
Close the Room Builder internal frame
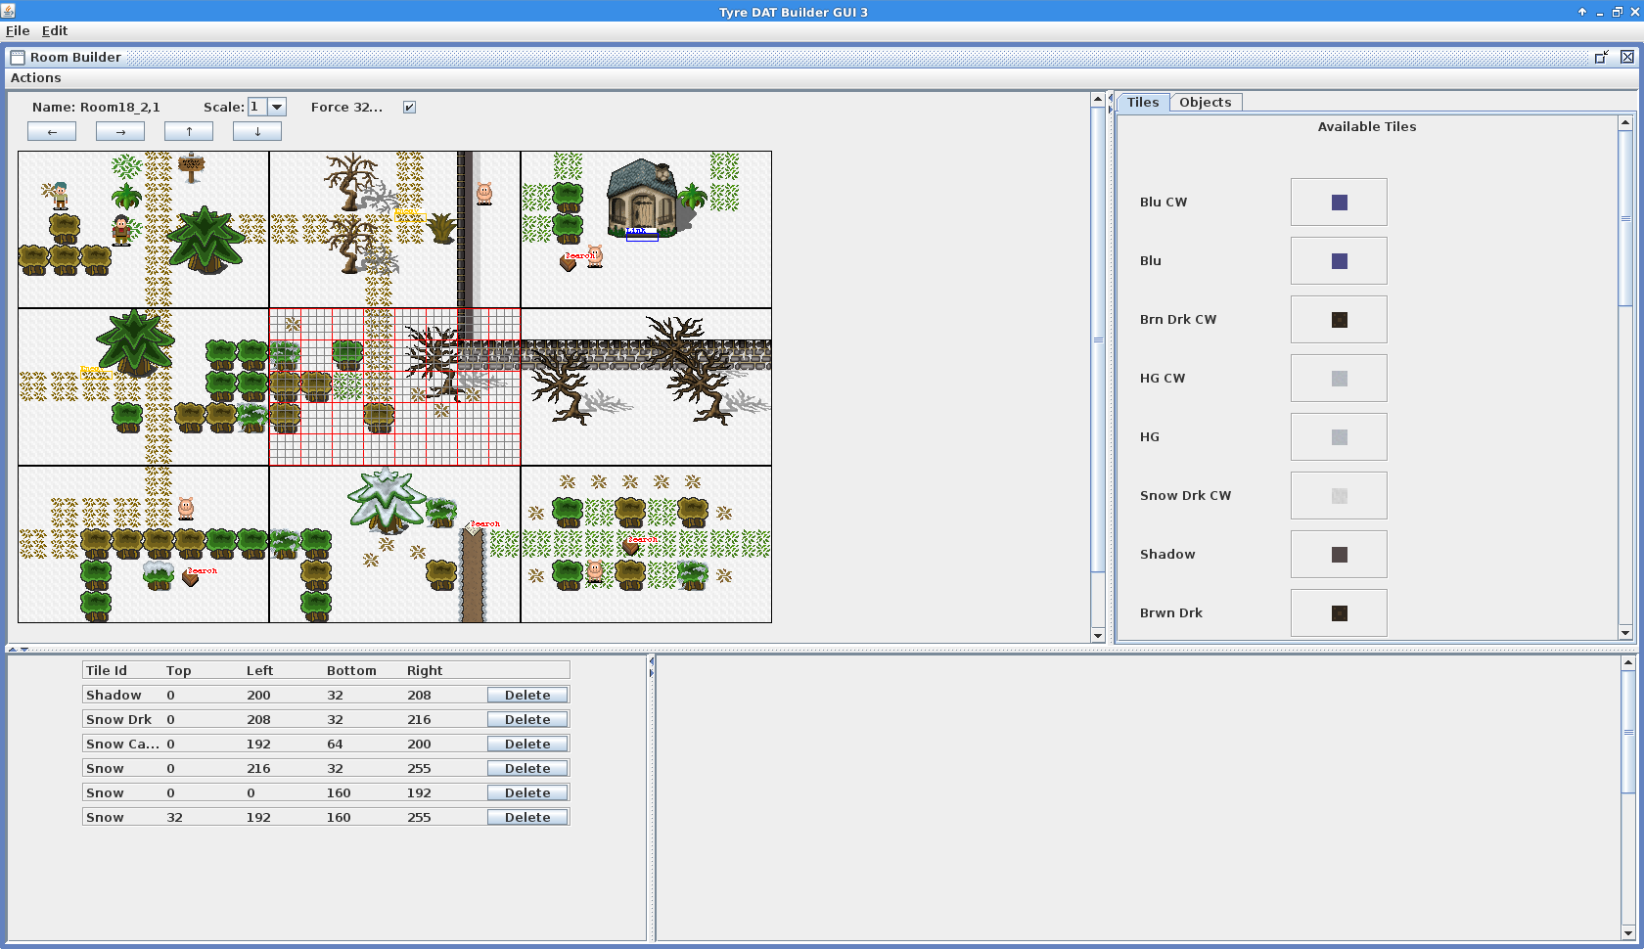pyautogui.click(x=1626, y=57)
